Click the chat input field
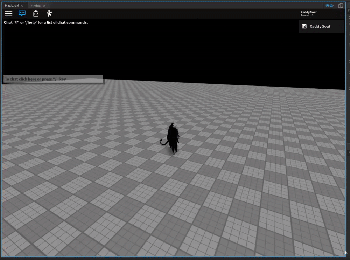 [x=53, y=79]
